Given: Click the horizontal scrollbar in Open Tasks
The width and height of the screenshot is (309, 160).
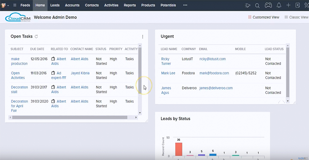Looking at the screenshot, I should pos(70,117).
